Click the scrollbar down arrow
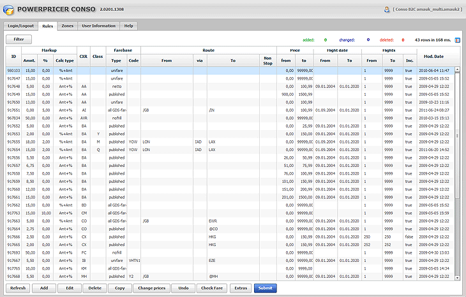The image size is (466, 297). 457,278
